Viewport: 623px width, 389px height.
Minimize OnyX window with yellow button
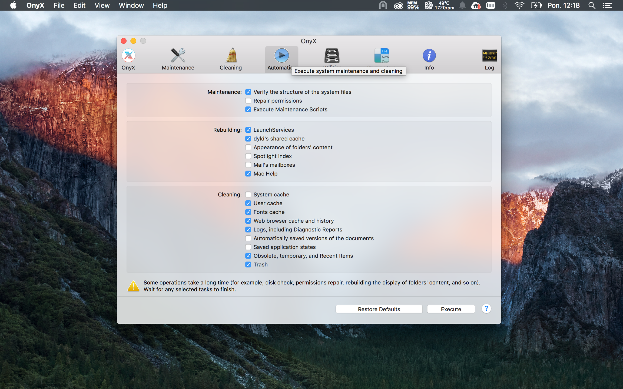coord(133,41)
